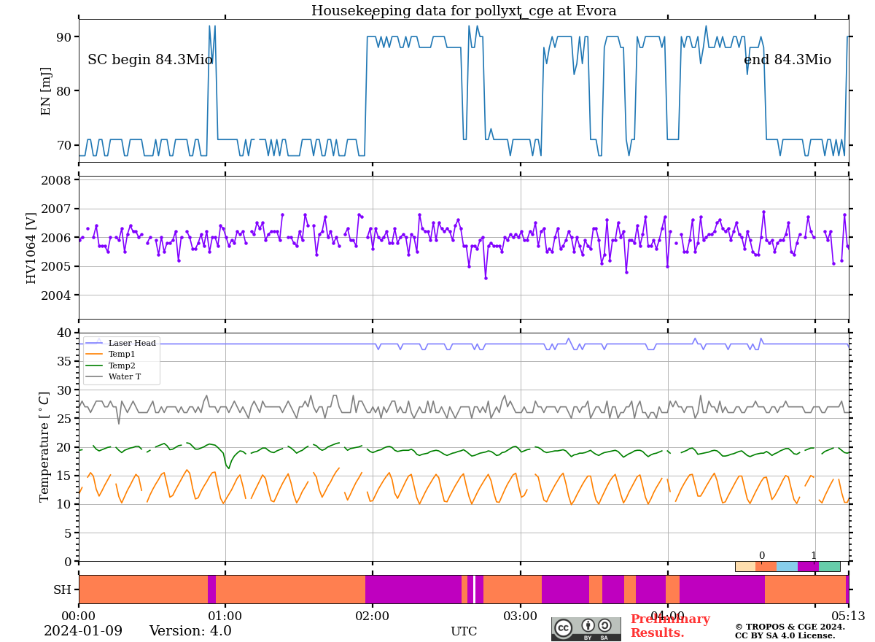Click the red Preliminary Results text
Image resolution: width=875 pixels, height=642 pixels.
669,626
